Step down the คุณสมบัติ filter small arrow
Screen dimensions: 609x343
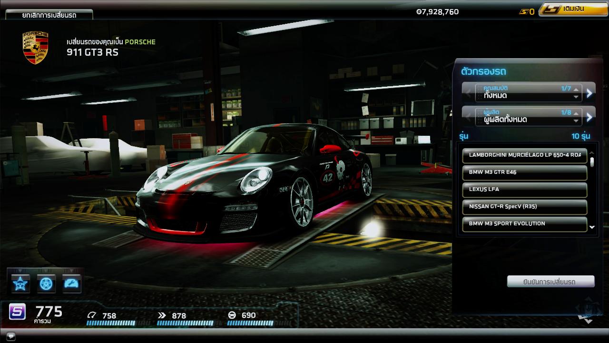[x=576, y=97]
